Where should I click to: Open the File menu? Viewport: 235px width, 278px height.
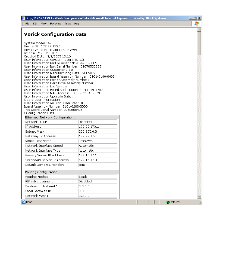(x=27, y=24)
